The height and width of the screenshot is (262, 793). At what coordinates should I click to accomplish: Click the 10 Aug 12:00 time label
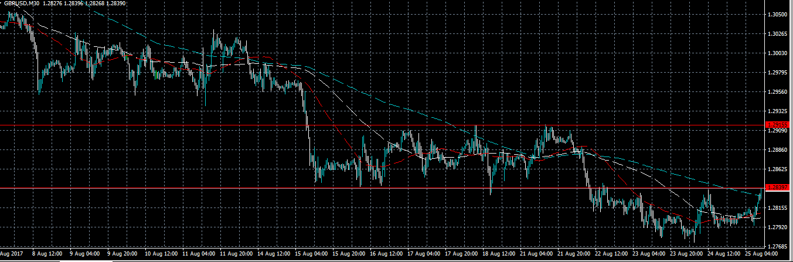[x=161, y=255]
